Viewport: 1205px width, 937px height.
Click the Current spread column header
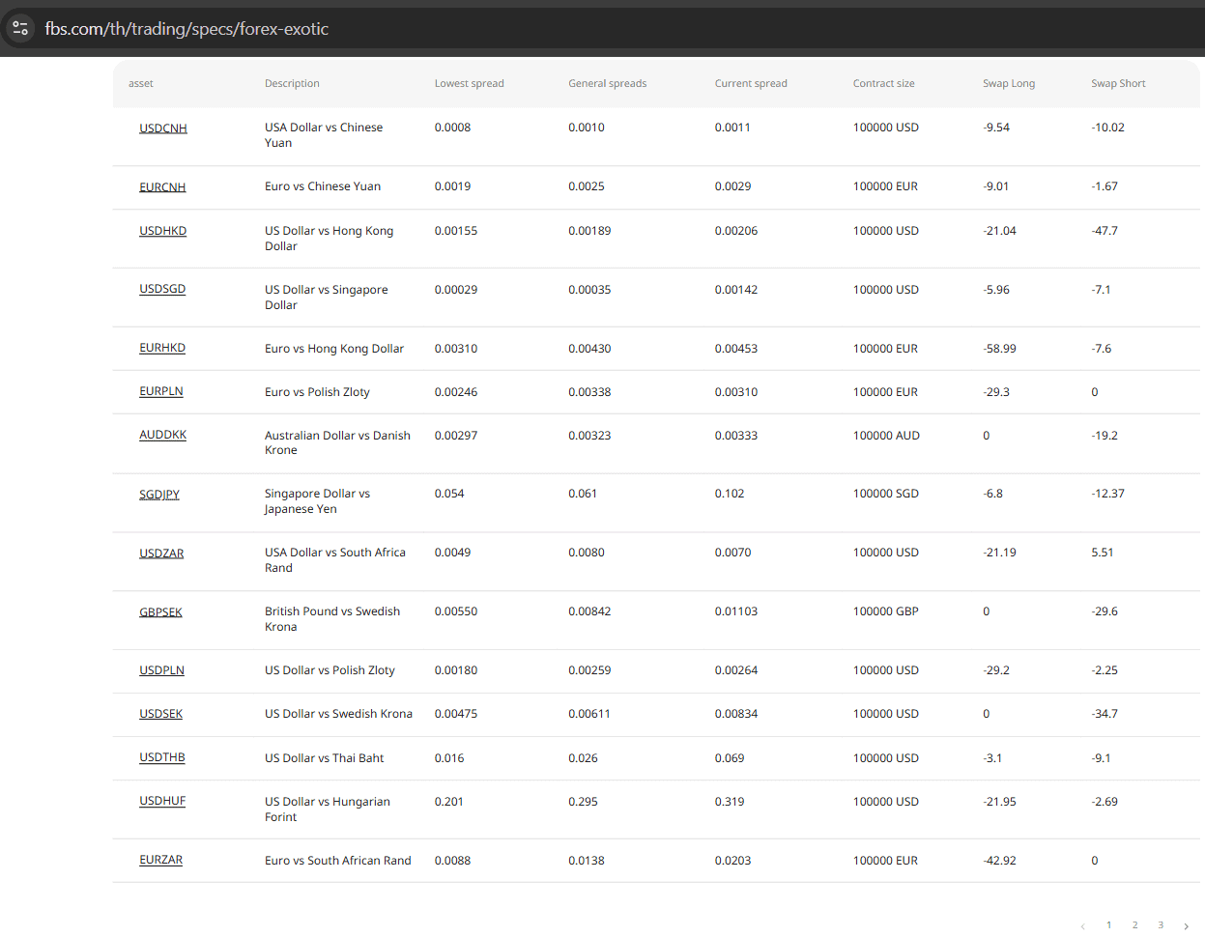(751, 84)
